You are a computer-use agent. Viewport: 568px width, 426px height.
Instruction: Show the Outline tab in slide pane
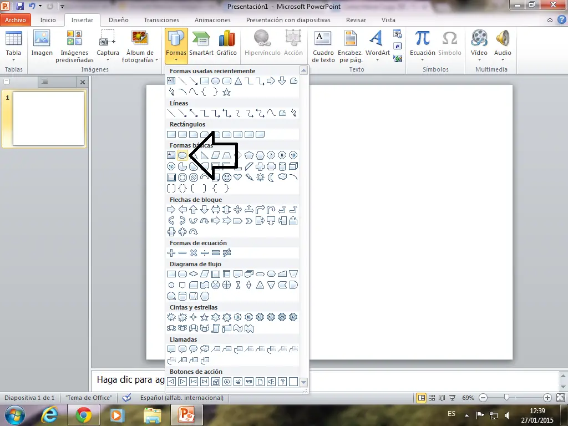(44, 82)
